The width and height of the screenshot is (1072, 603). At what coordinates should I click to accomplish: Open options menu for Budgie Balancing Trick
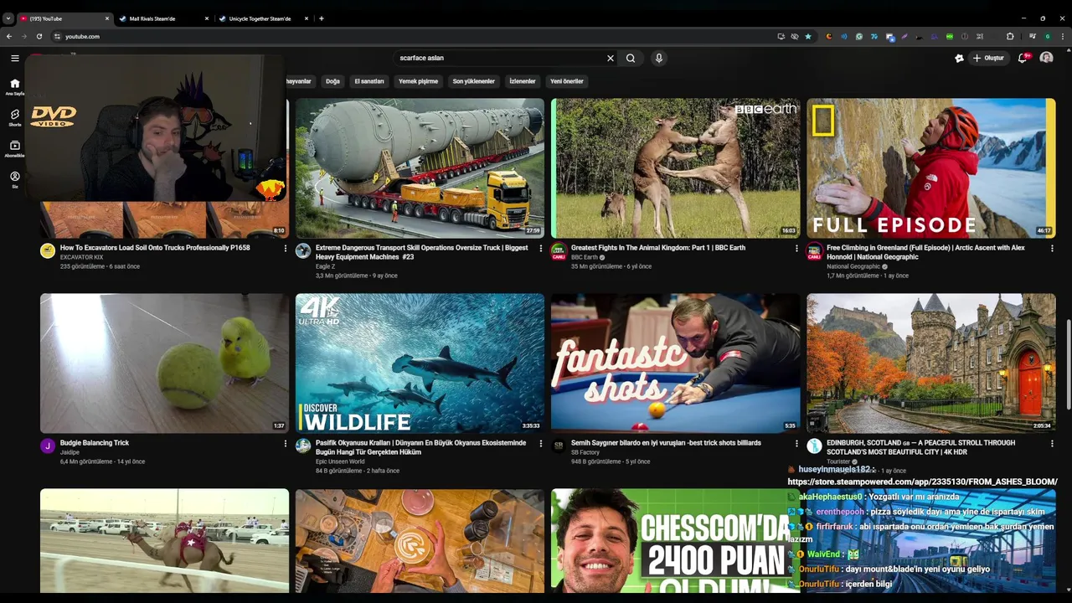[x=285, y=444]
